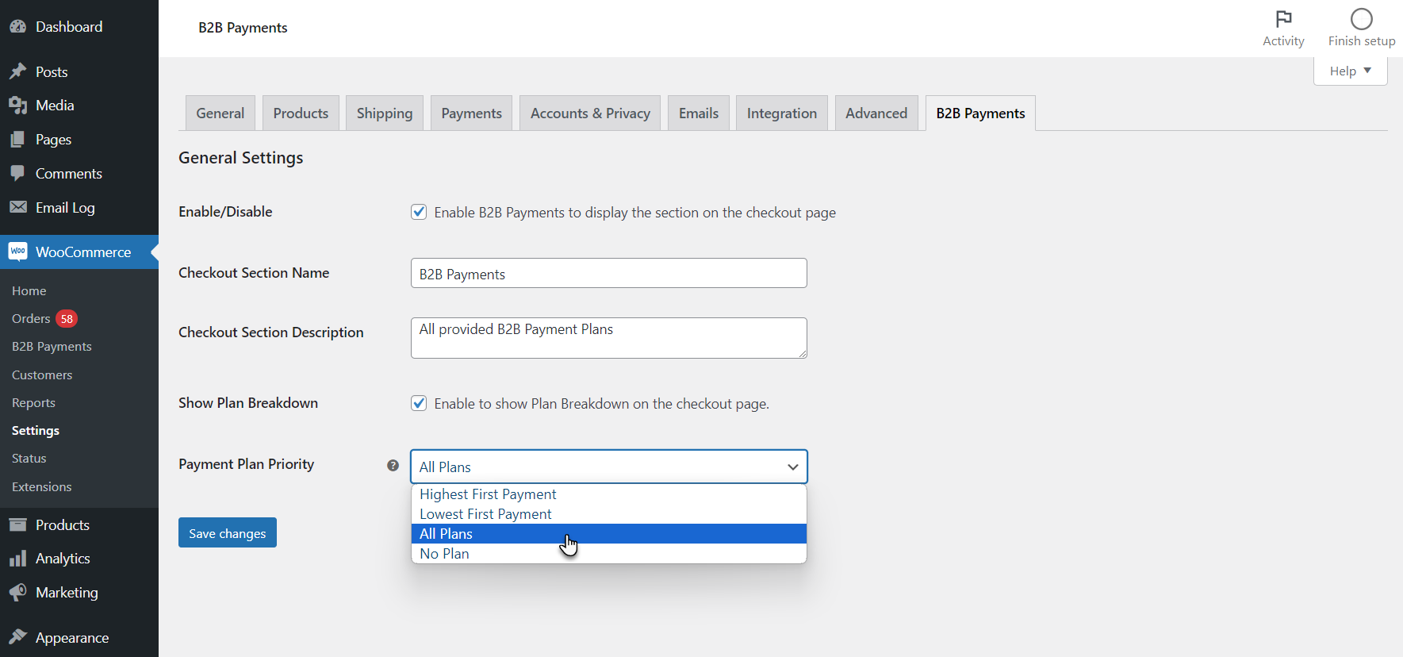The height and width of the screenshot is (657, 1403).
Task: Open the Orders submenu link
Action: pos(31,319)
